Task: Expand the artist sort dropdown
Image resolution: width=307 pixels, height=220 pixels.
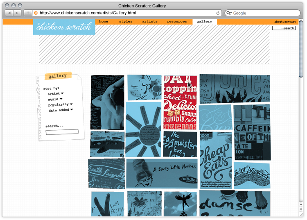Action: (x=55, y=94)
